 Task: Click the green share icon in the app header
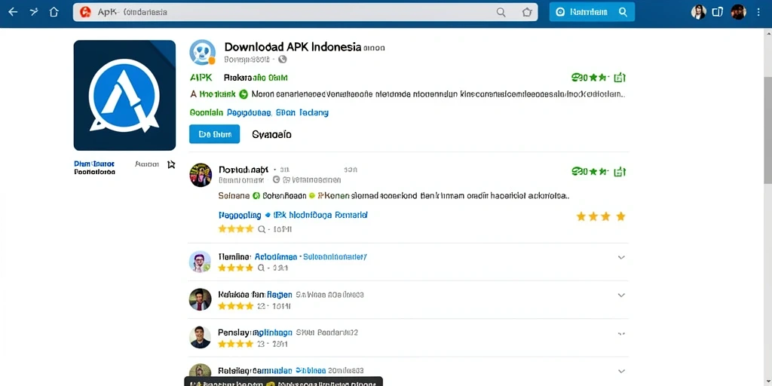click(620, 78)
